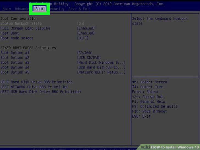
Task: Click the Security tab
Action: coord(57,9)
